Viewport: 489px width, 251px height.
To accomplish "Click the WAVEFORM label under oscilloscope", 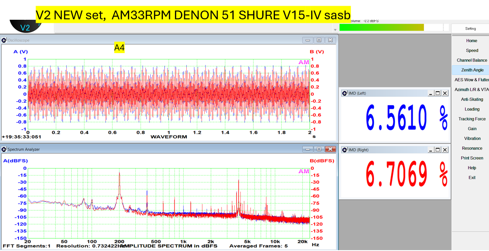I will pos(169,137).
